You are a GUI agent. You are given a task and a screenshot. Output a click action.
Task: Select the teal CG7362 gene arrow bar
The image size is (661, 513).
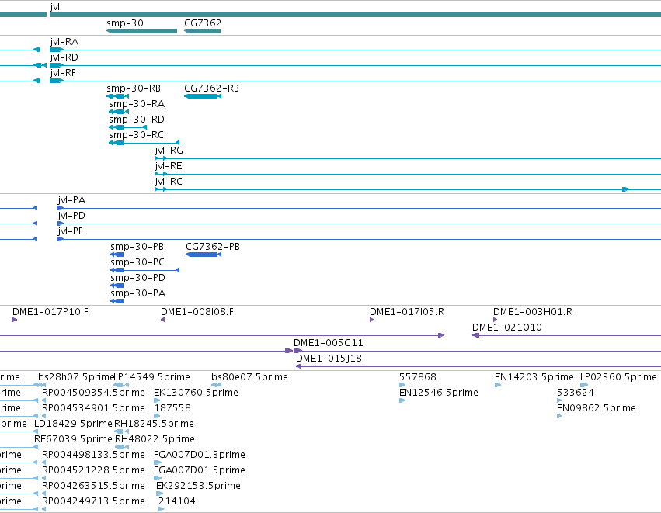(x=203, y=31)
